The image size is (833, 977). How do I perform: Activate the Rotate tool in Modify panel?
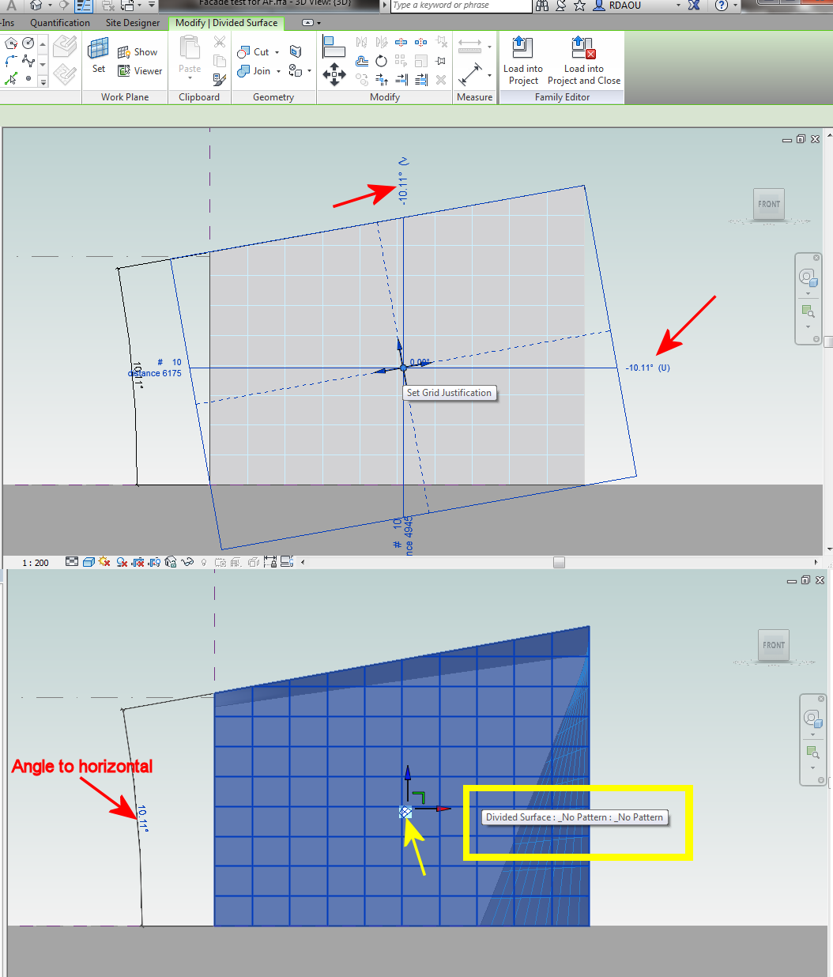382,62
